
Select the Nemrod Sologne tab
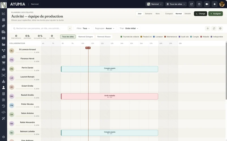[86, 37]
